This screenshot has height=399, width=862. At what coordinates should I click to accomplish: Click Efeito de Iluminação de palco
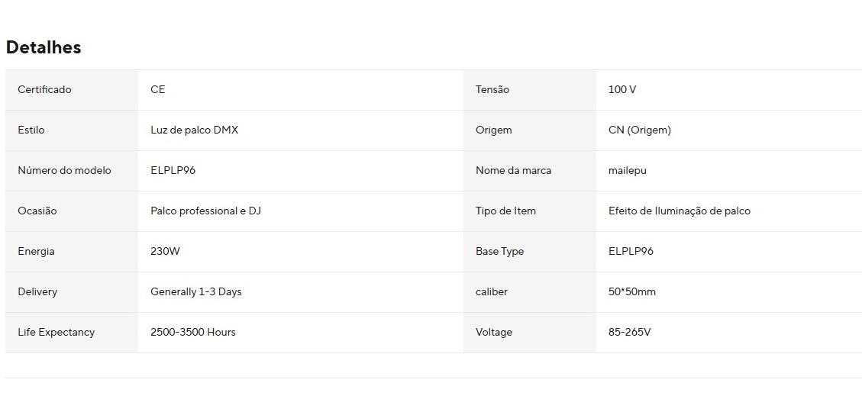(680, 211)
